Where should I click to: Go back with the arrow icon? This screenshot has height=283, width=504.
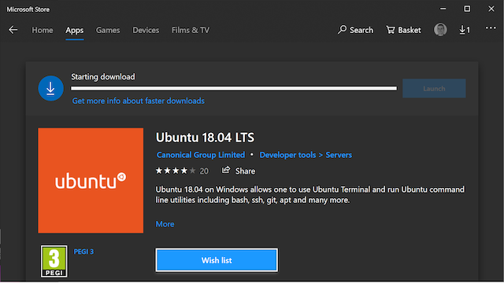coord(13,30)
